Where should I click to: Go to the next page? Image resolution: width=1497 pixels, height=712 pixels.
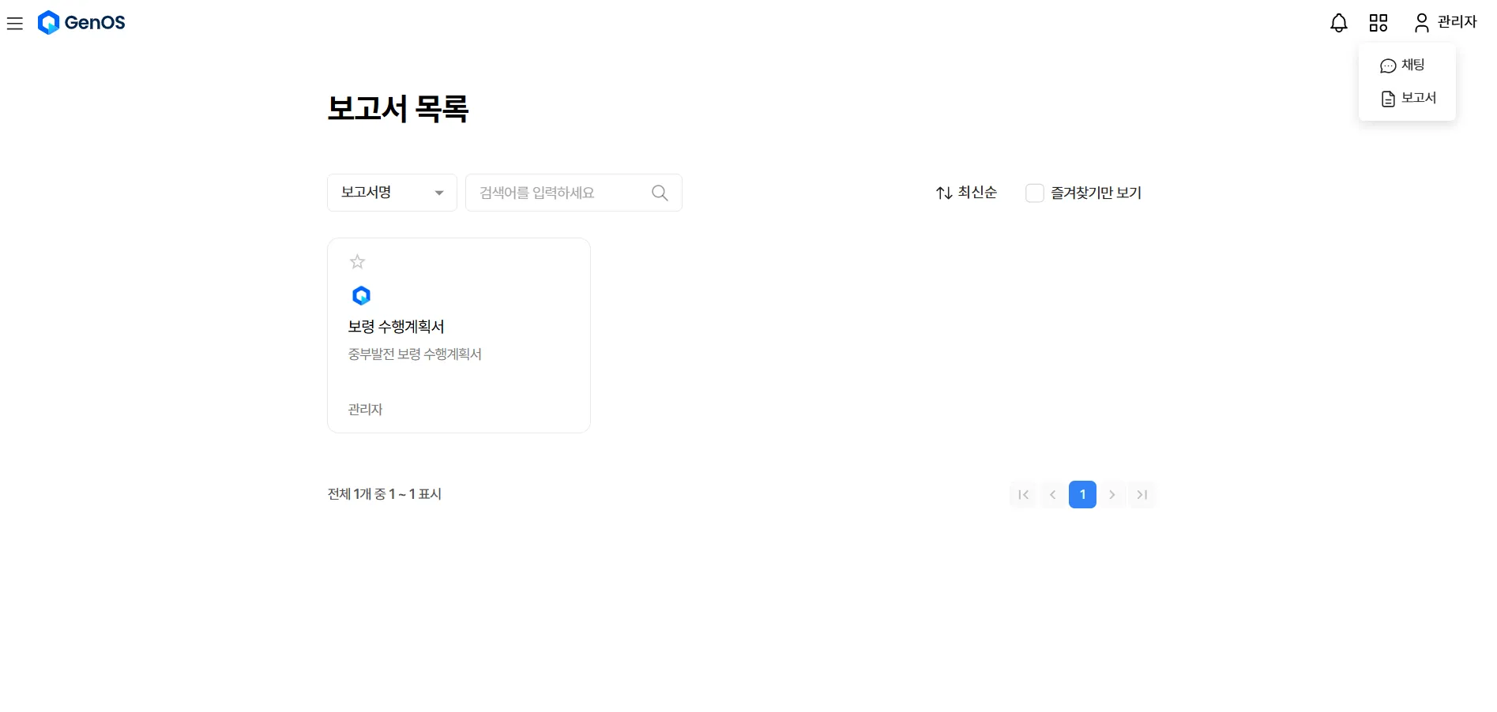click(1111, 495)
